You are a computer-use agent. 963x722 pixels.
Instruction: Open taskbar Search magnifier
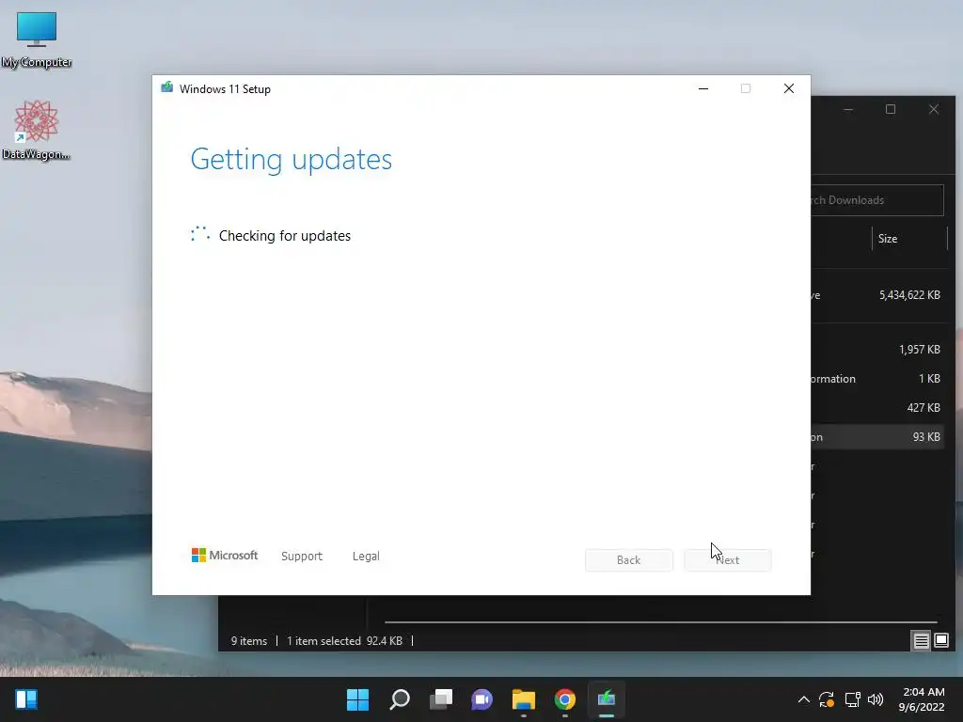pyautogui.click(x=399, y=698)
